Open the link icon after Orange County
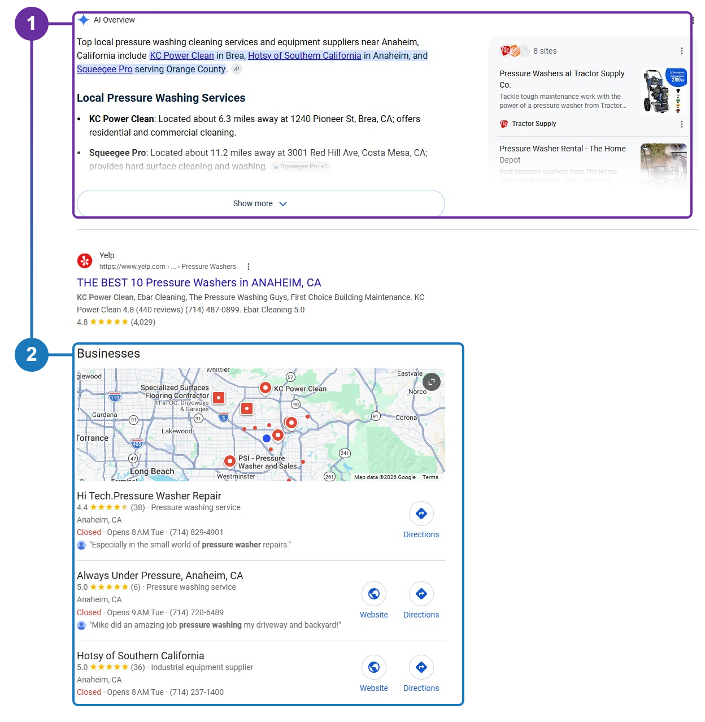 (x=237, y=69)
